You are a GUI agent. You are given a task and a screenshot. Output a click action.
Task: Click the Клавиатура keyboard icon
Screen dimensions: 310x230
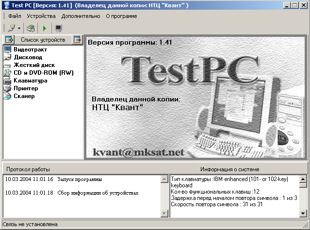pyautogui.click(x=7, y=81)
